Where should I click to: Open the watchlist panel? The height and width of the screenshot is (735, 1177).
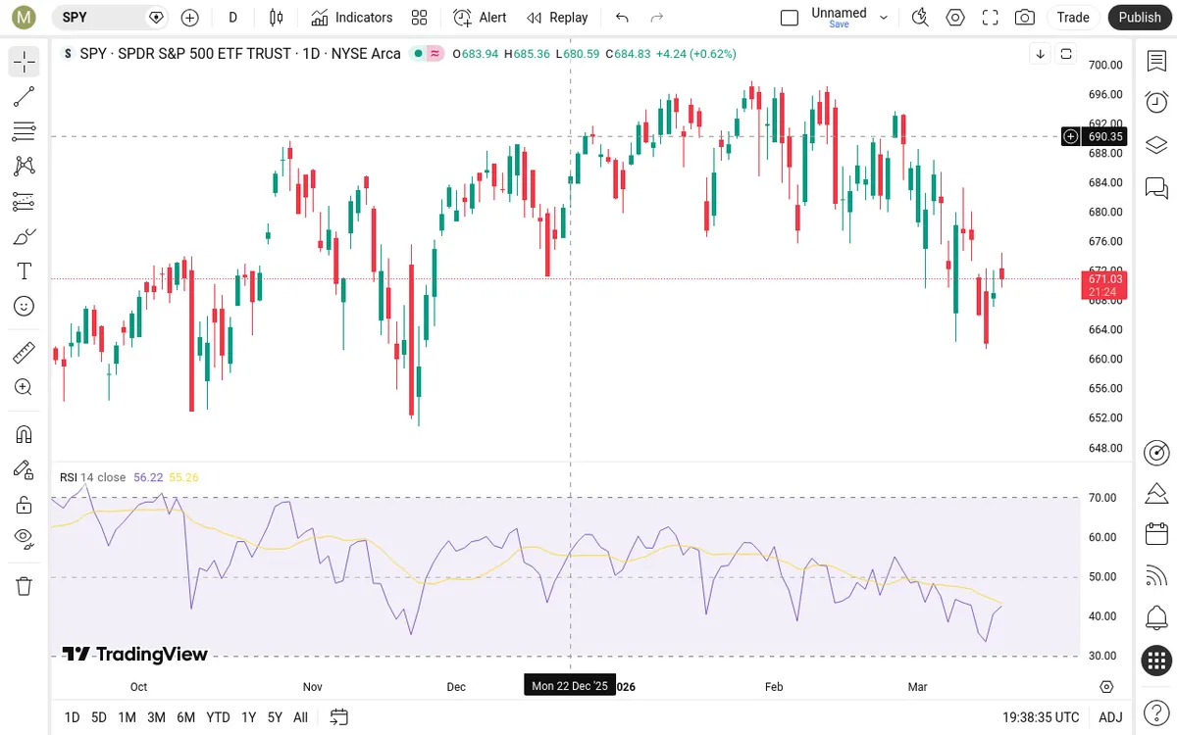click(x=1156, y=61)
